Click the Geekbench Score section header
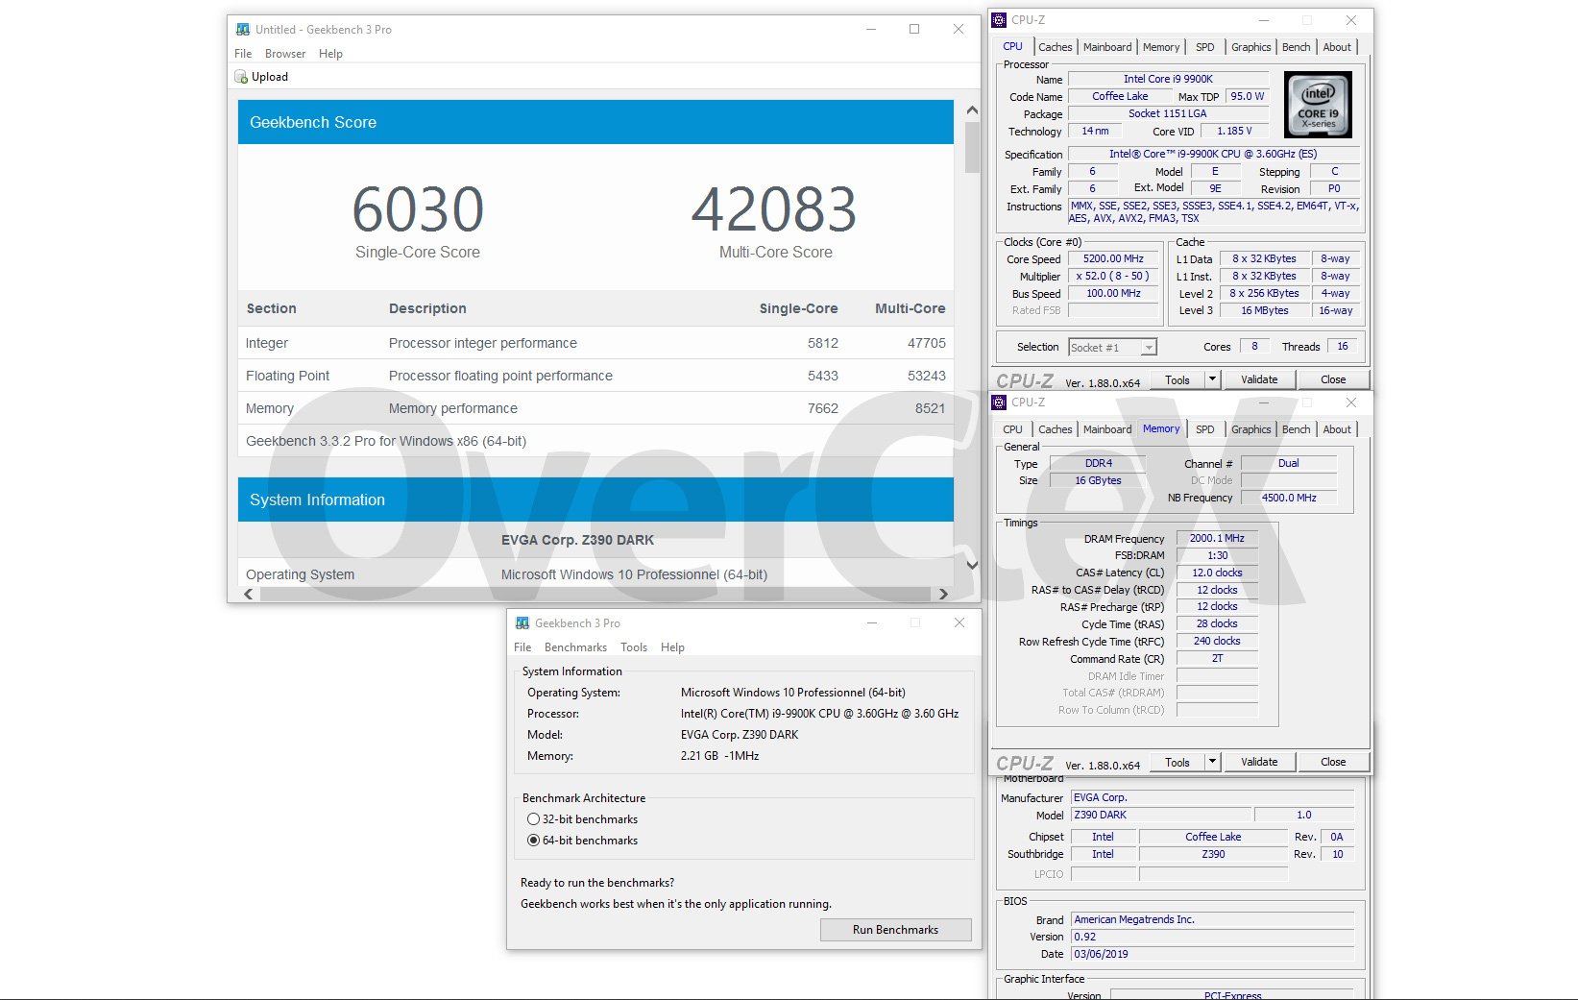The width and height of the screenshot is (1578, 1000). tap(595, 123)
